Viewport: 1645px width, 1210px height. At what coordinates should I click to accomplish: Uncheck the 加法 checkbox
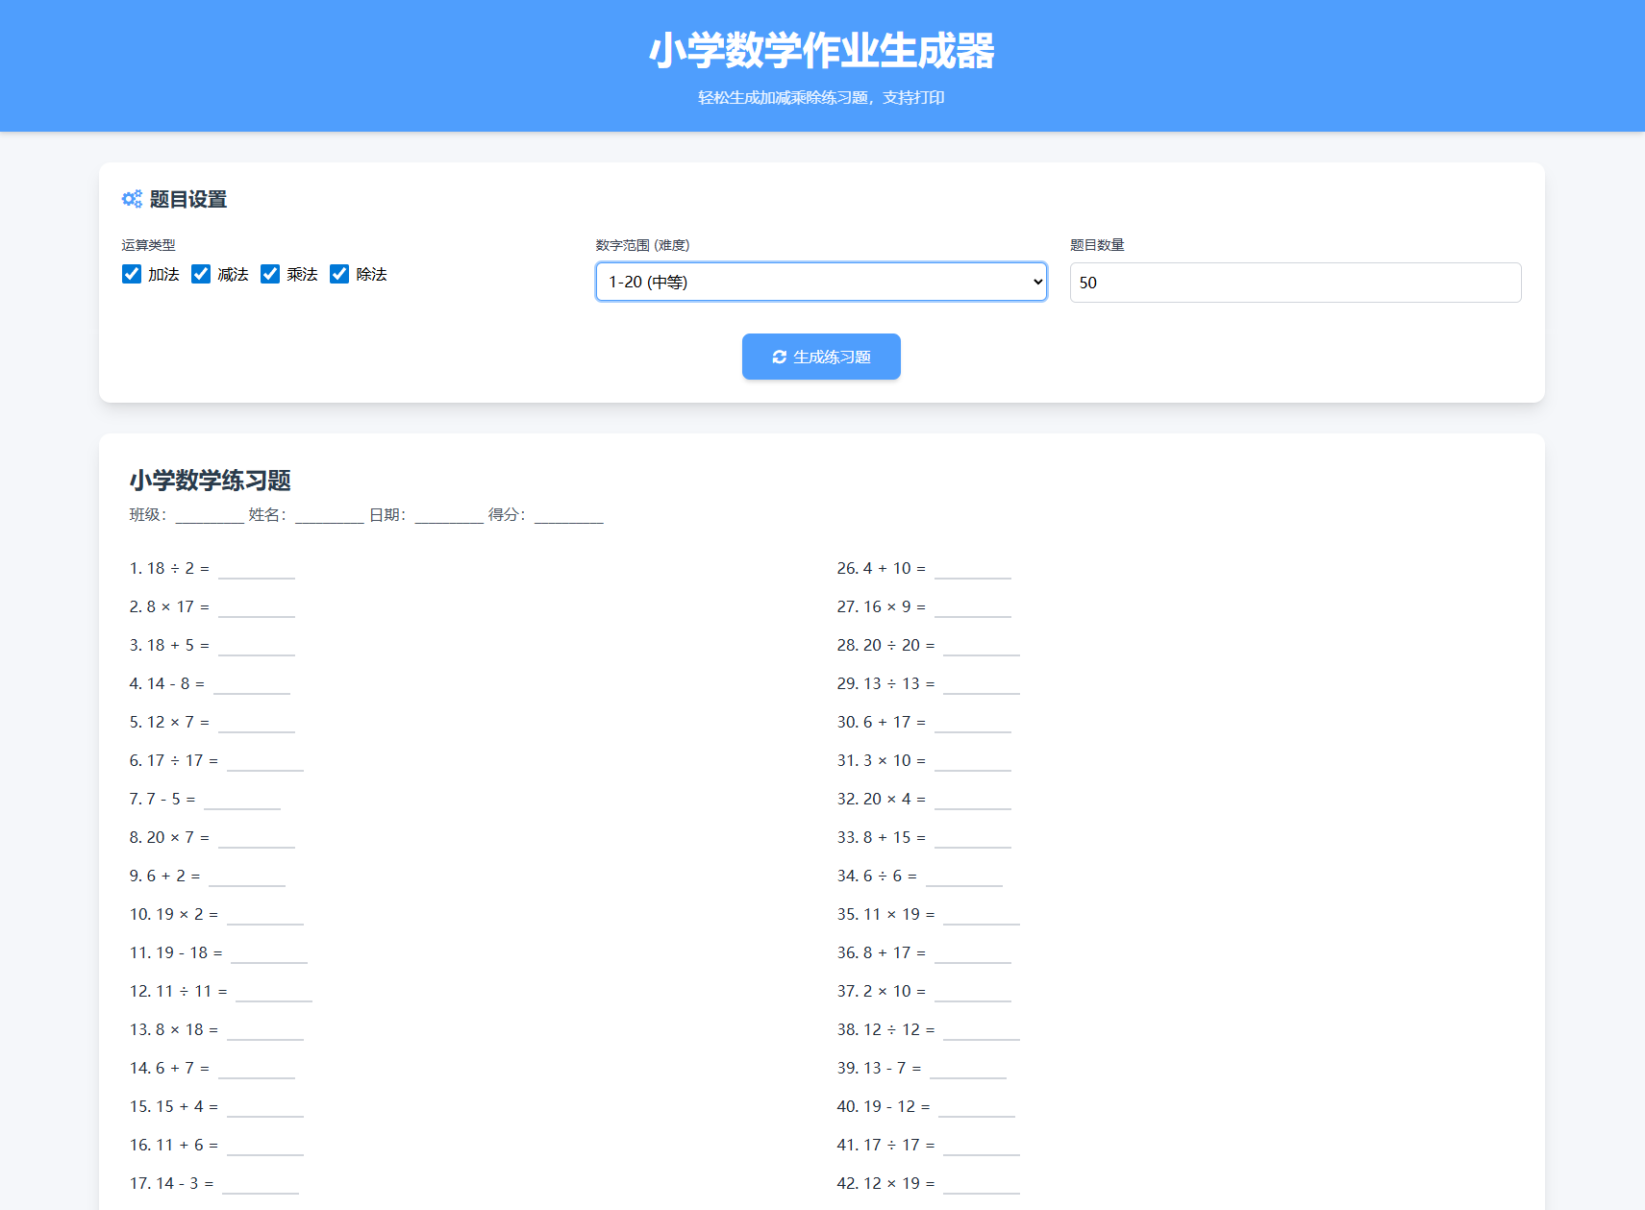point(131,274)
